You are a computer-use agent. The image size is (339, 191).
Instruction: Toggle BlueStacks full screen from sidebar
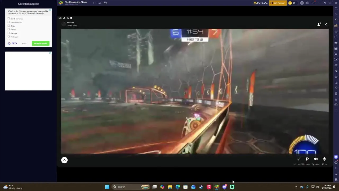(x=336, y=9)
